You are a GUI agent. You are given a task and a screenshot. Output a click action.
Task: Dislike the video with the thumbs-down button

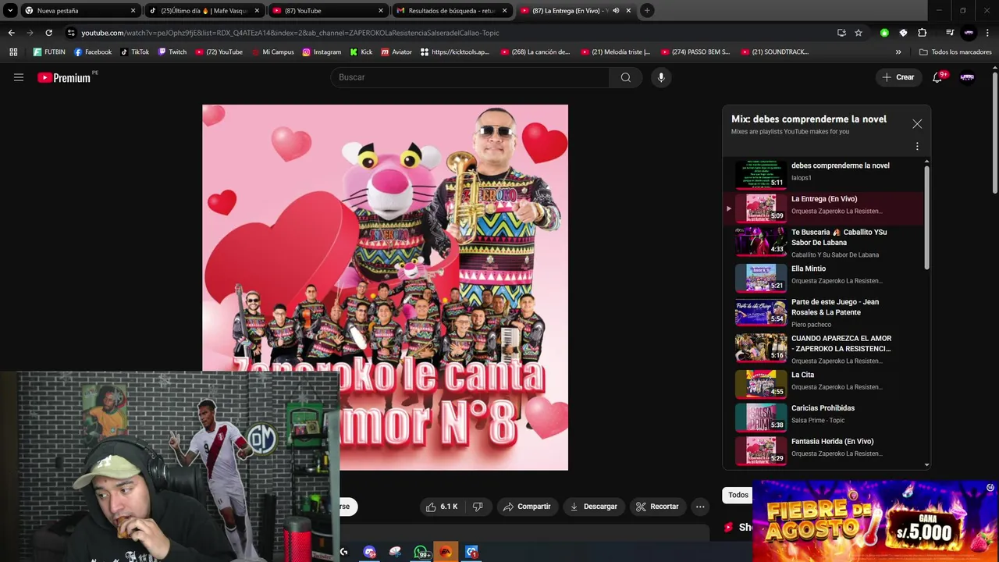coord(478,507)
